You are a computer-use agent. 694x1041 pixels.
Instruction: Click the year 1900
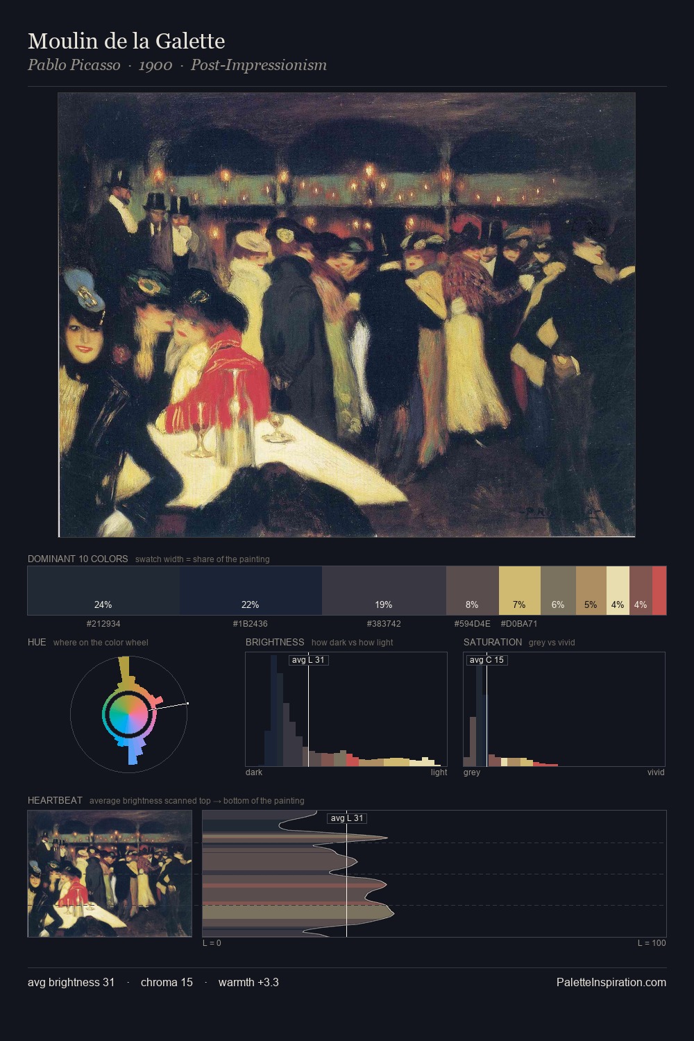[x=155, y=65]
